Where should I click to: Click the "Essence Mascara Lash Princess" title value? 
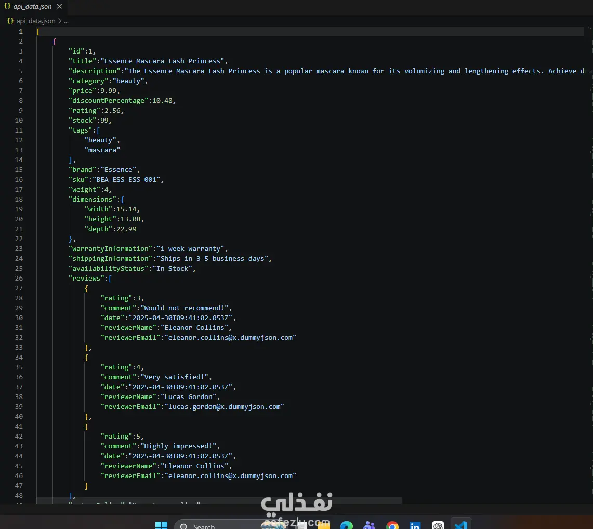pos(162,61)
